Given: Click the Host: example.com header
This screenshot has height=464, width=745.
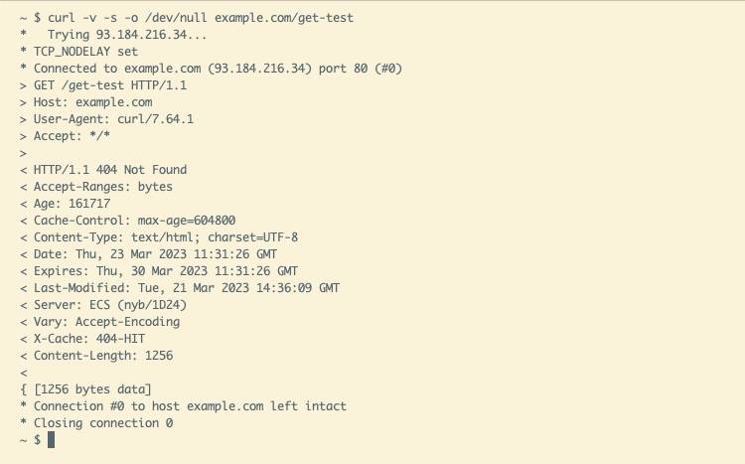Looking at the screenshot, I should (93, 102).
